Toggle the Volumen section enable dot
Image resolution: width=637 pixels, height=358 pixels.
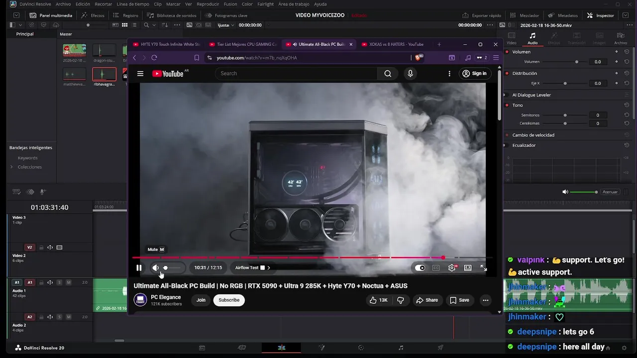pyautogui.click(x=507, y=52)
